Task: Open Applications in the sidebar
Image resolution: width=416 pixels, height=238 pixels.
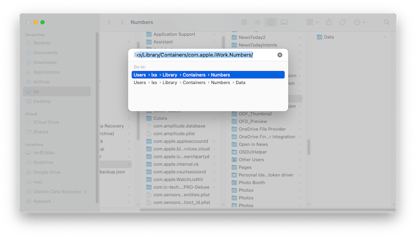Action: point(57,72)
